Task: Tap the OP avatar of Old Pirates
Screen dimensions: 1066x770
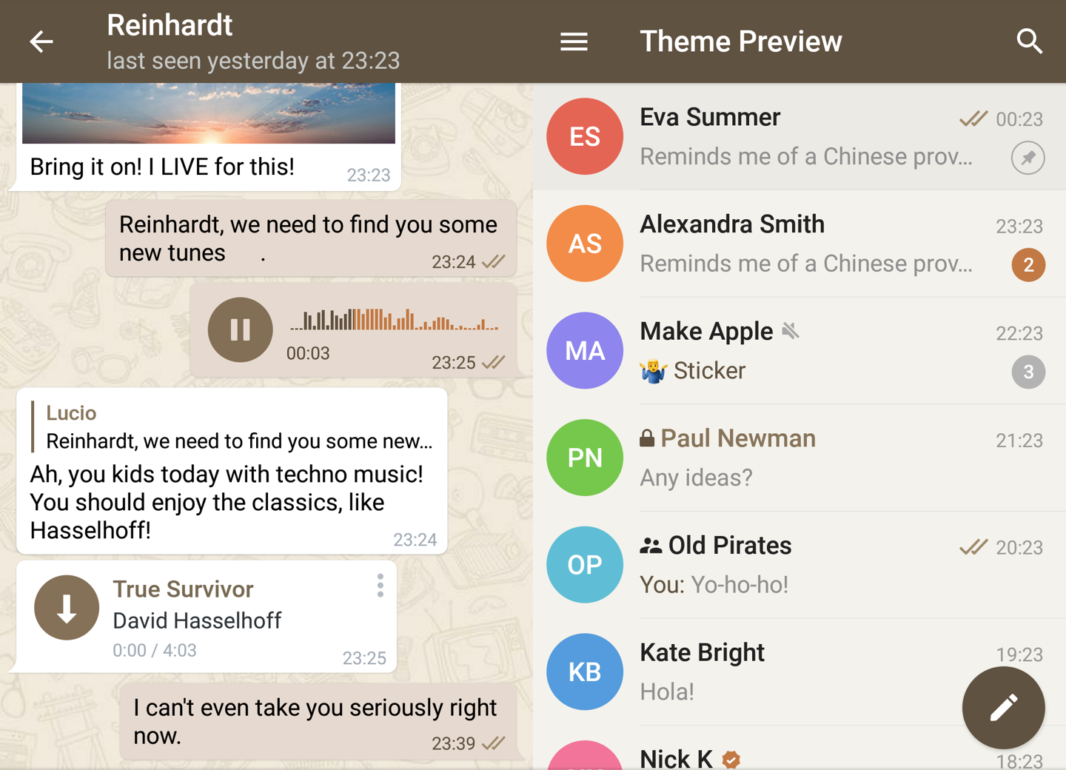Action: pyautogui.click(x=585, y=565)
